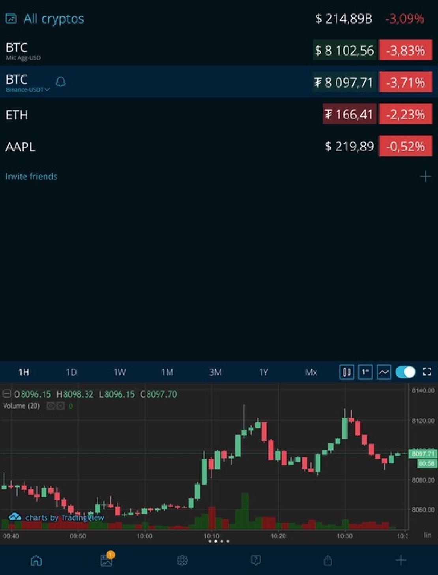Tap the -0,52% change badge for AAPL

coord(406,146)
